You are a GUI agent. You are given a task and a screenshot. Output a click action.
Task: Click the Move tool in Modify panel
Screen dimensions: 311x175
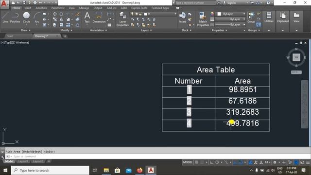pyautogui.click(x=55, y=14)
